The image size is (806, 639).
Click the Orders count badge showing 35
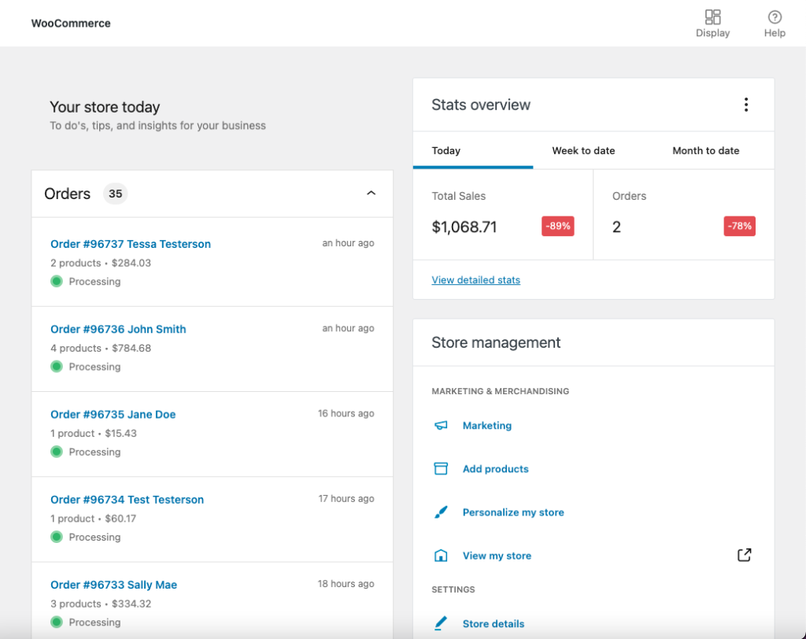[116, 194]
